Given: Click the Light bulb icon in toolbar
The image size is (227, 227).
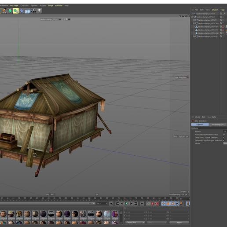Looking at the screenshot, I should pos(39,11).
